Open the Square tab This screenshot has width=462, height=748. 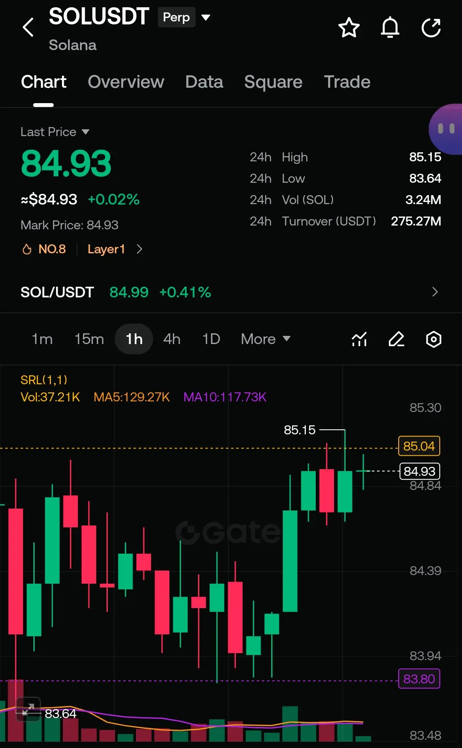pos(273,82)
